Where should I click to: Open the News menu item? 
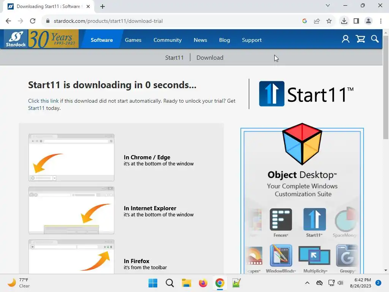click(200, 40)
